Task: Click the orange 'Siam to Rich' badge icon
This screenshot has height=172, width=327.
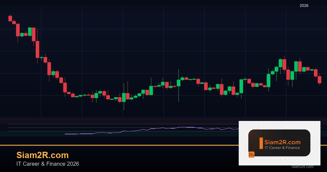Action: (x=251, y=155)
